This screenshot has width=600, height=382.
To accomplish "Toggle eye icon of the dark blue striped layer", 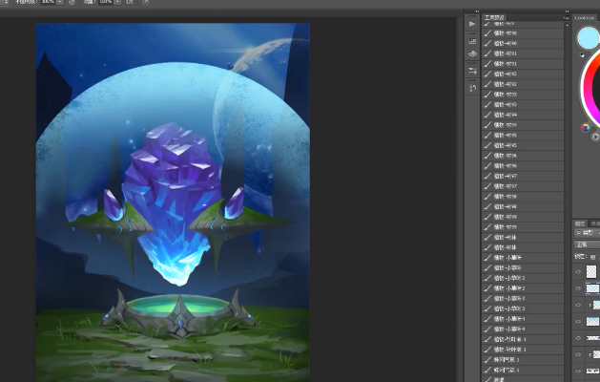I will click(578, 338).
